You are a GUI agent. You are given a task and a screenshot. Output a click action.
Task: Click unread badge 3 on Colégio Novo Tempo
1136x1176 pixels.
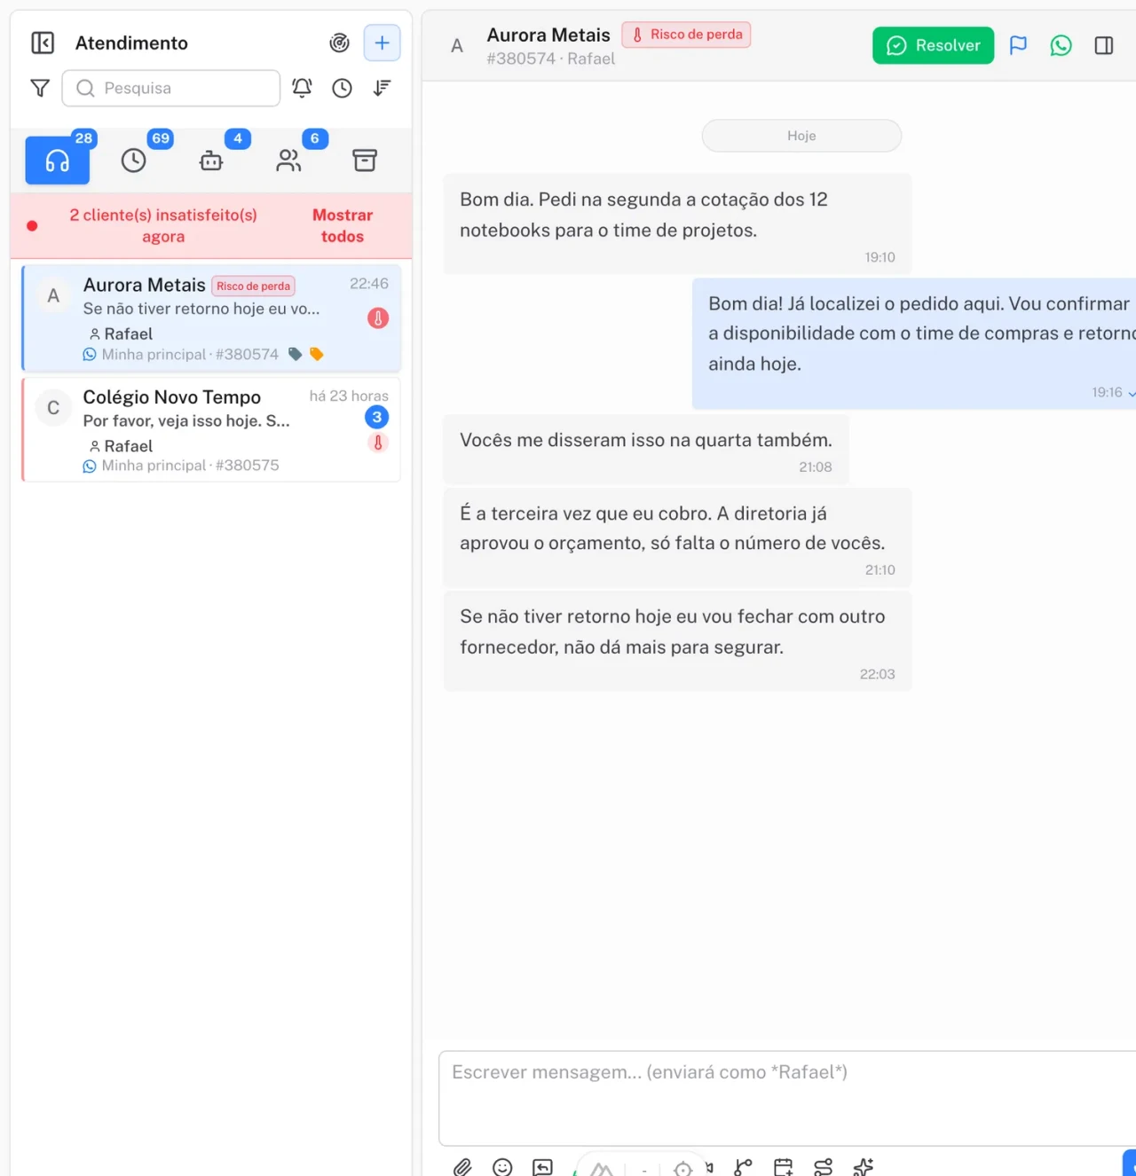377,417
